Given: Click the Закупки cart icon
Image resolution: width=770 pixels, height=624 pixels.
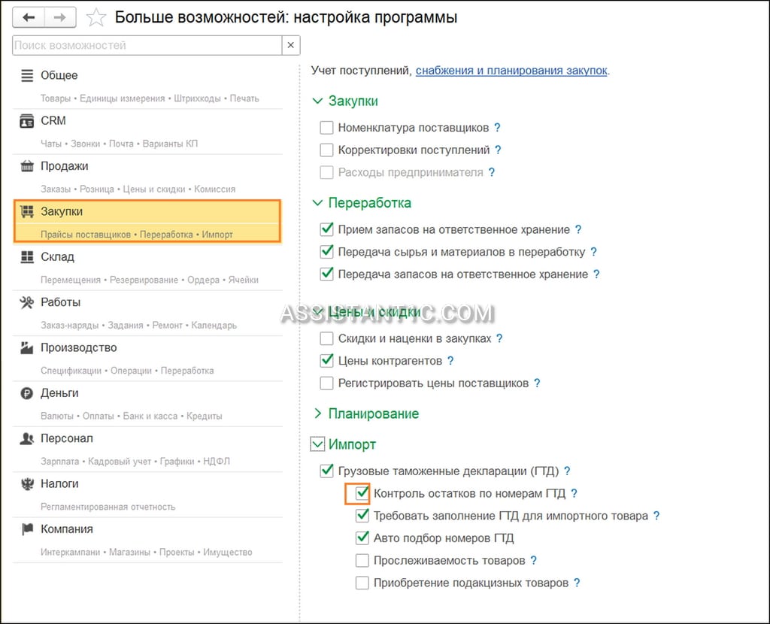Looking at the screenshot, I should (x=27, y=211).
